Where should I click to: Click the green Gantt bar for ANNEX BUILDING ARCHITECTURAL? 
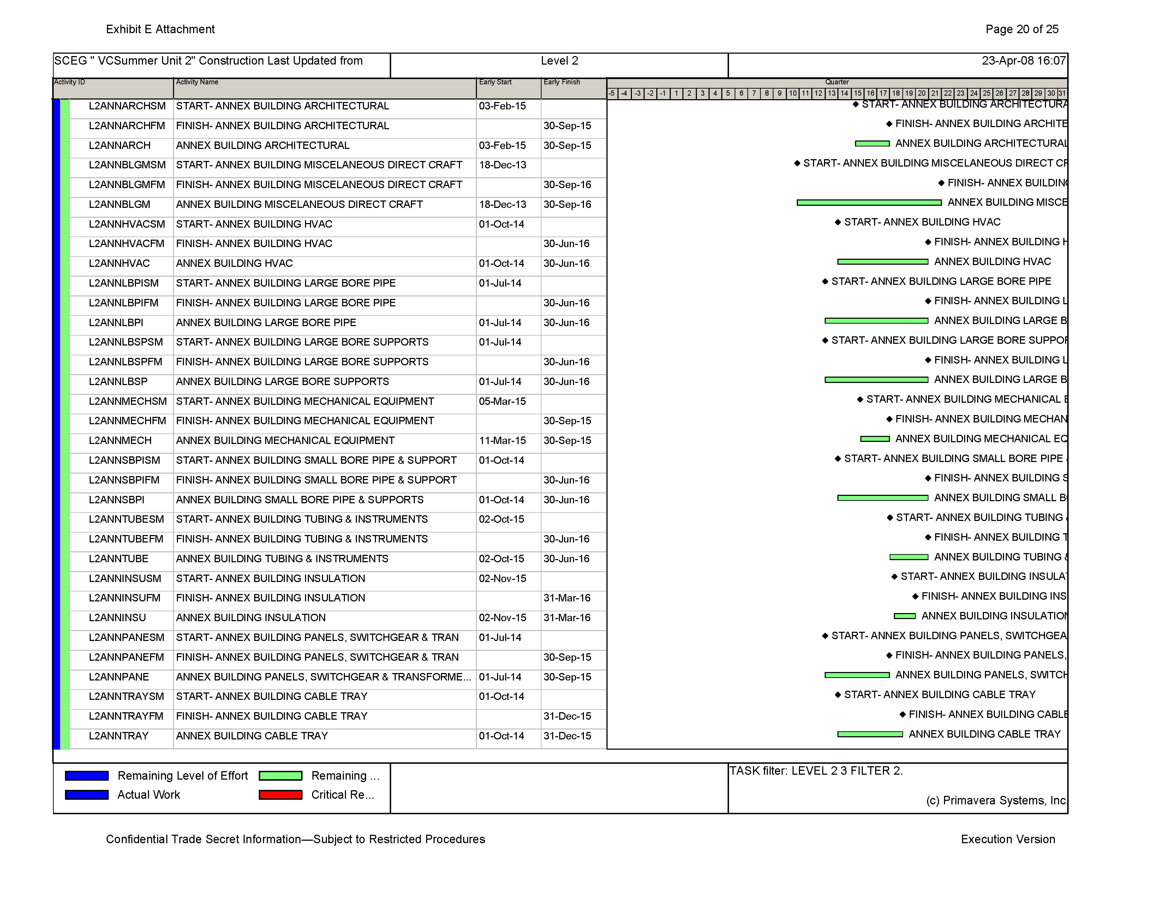click(x=872, y=144)
